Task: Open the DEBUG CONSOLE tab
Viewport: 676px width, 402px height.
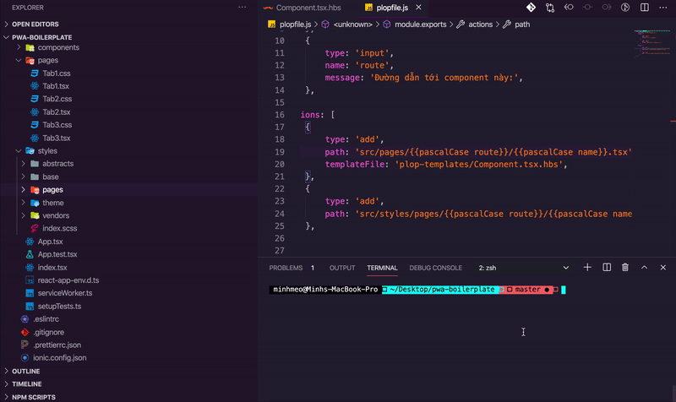Action: tap(435, 268)
